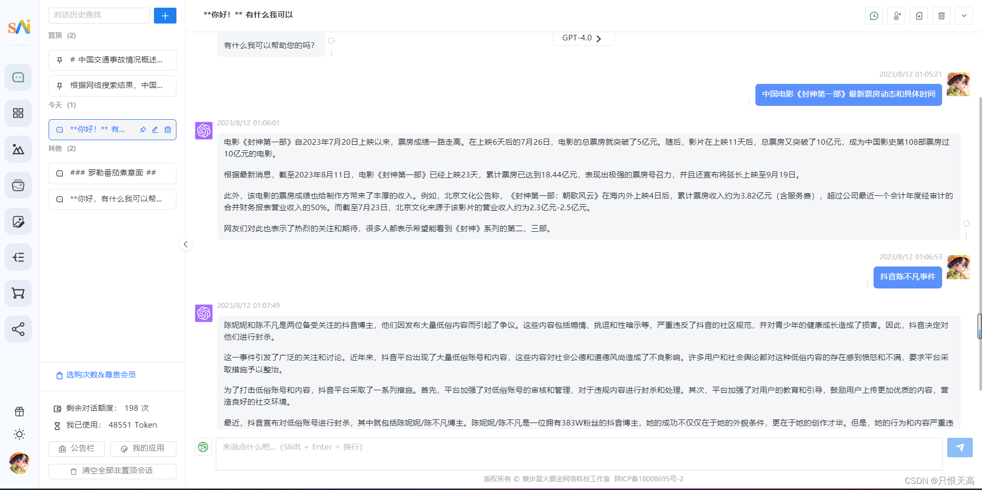Open the chat section in left sidebar
This screenshot has width=982, height=490.
tap(18, 77)
